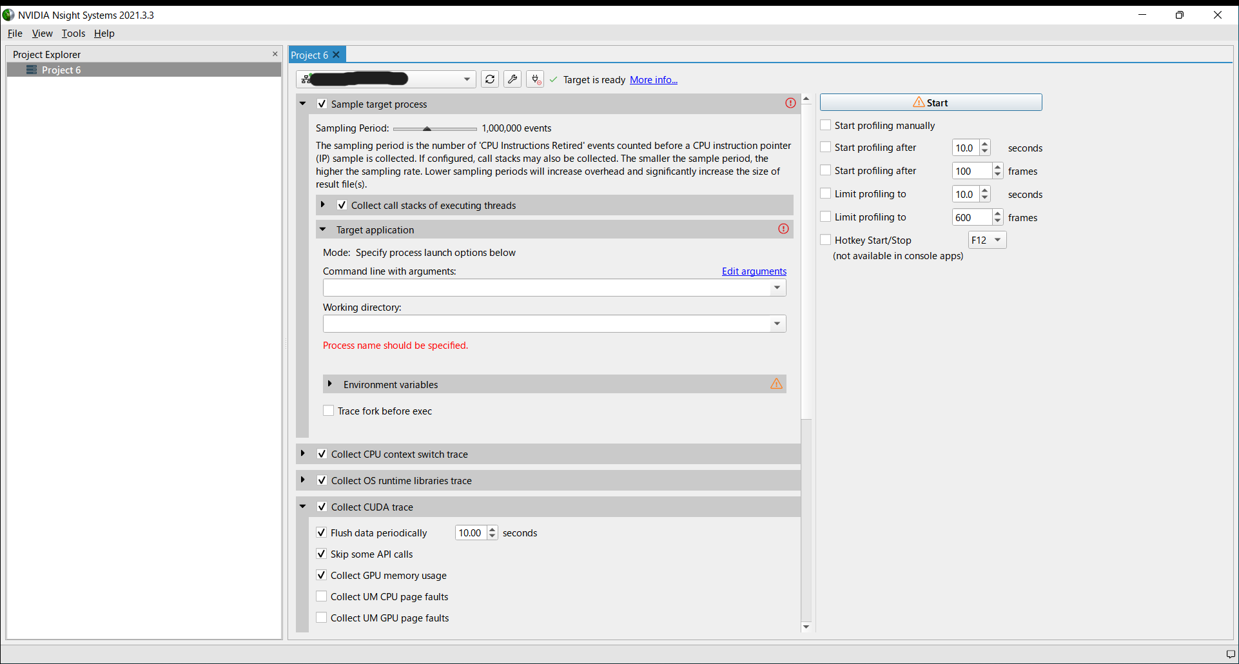Click the error icon on Sample target process

point(790,103)
